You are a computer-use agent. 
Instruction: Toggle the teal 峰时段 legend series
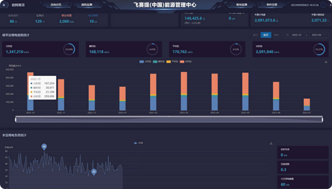click(x=158, y=62)
